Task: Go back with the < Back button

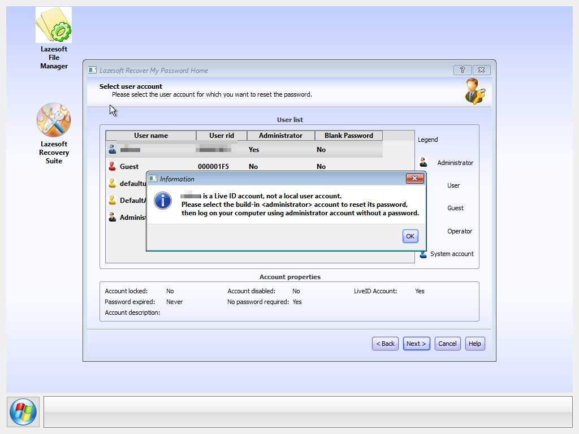Action: tap(385, 344)
